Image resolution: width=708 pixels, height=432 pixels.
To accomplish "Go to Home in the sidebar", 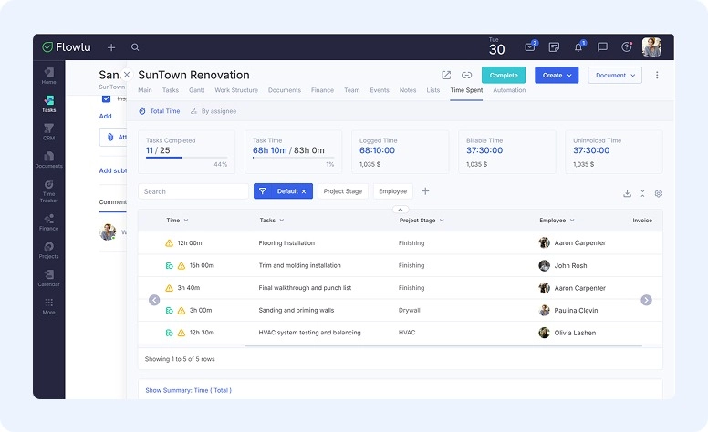I will 48,76.
